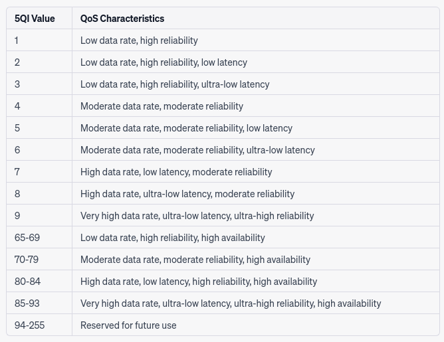Click the "65-69" value cell
Image resolution: width=444 pixels, height=342 pixels.
[27, 238]
